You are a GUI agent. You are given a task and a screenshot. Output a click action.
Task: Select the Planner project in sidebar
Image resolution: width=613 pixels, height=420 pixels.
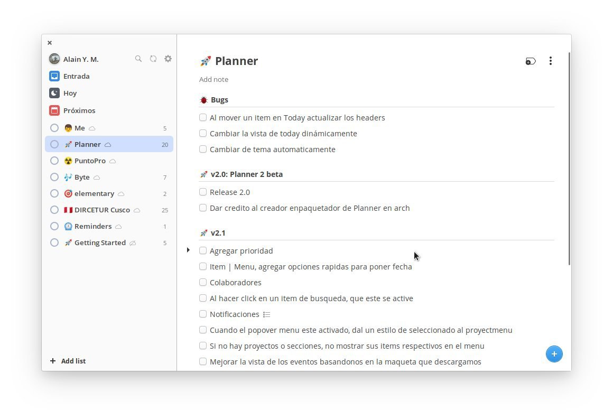point(109,144)
